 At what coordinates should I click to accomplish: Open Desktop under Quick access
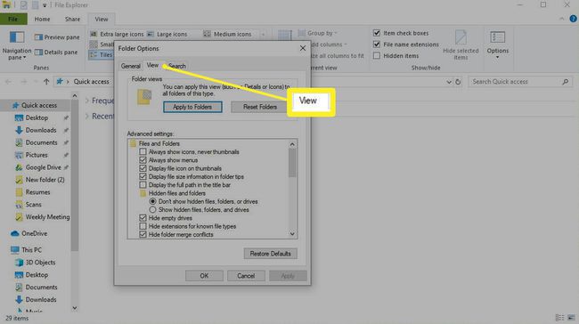coord(37,117)
